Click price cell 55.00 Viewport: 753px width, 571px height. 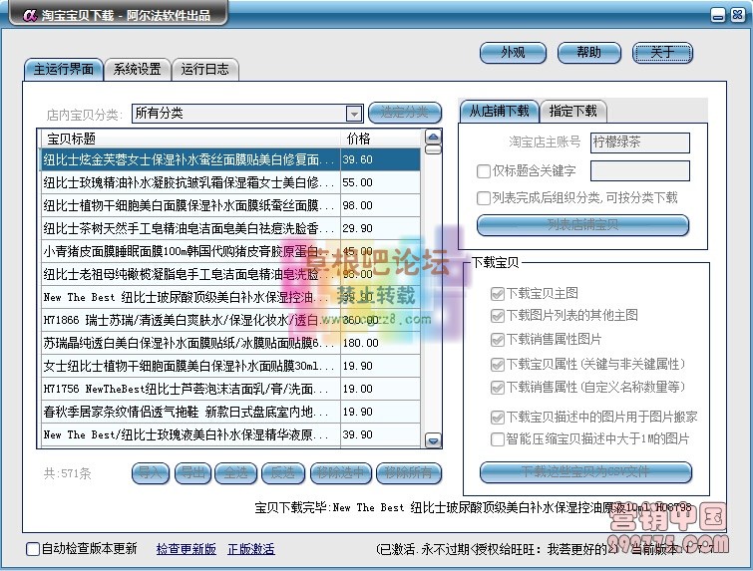tap(380, 182)
